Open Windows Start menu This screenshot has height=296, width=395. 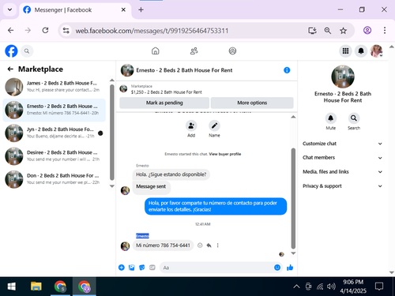click(x=11, y=287)
